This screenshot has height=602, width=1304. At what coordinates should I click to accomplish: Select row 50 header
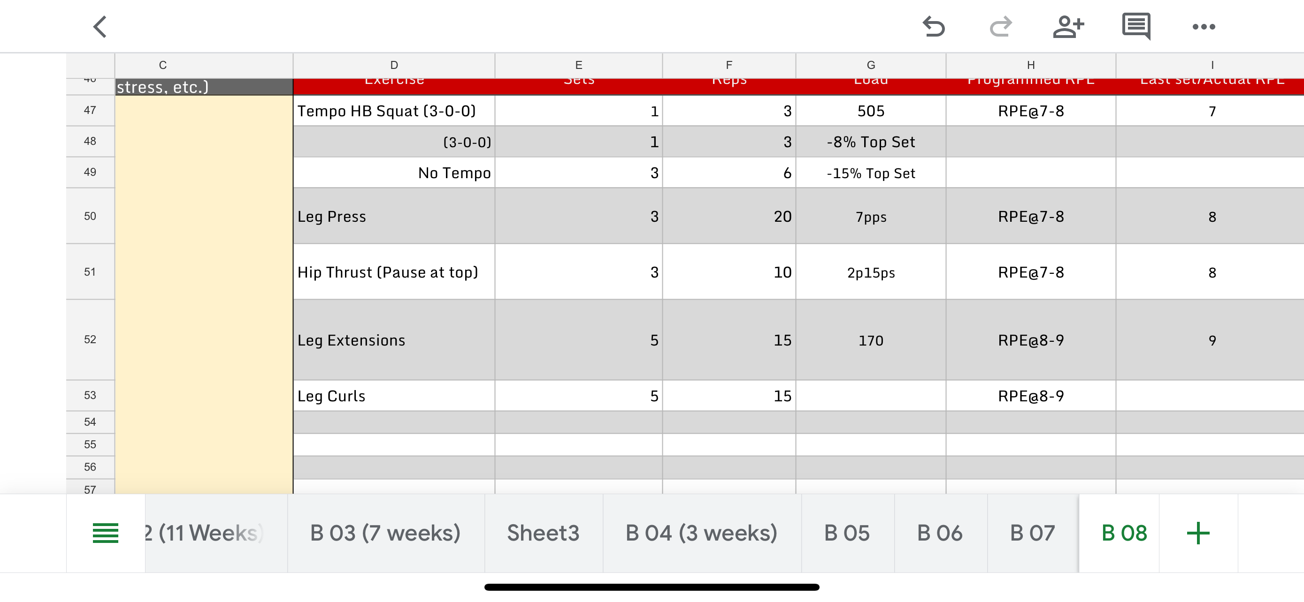point(90,216)
